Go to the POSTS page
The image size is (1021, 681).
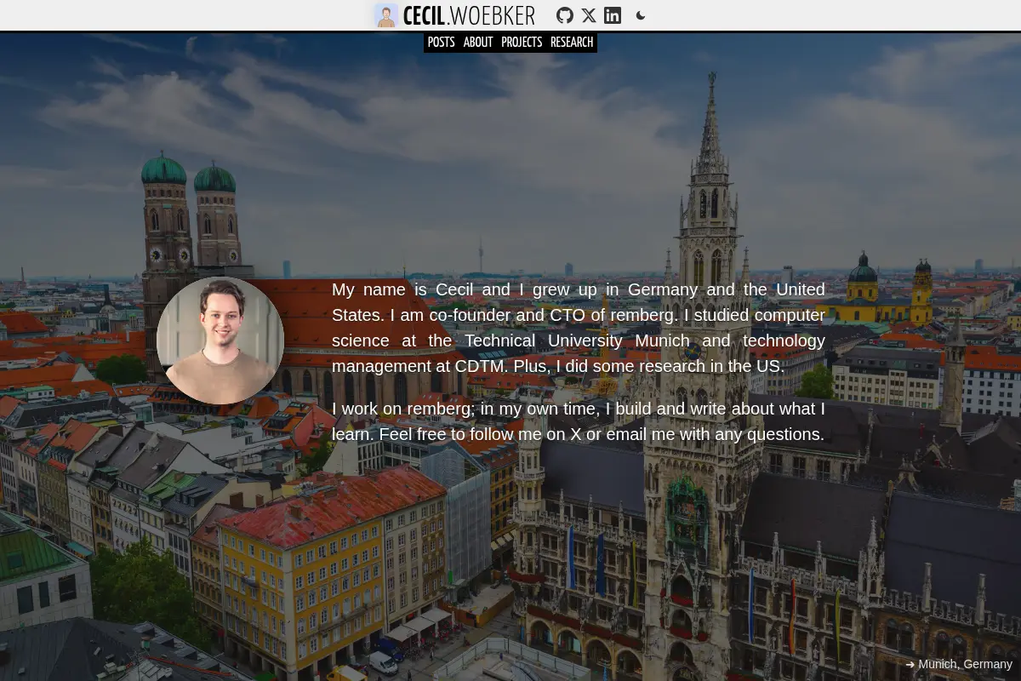point(441,43)
